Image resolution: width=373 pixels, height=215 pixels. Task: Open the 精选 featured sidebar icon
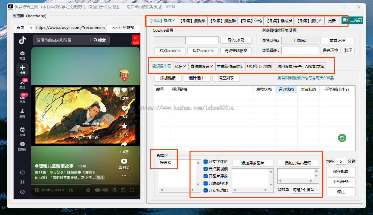pos(22,55)
